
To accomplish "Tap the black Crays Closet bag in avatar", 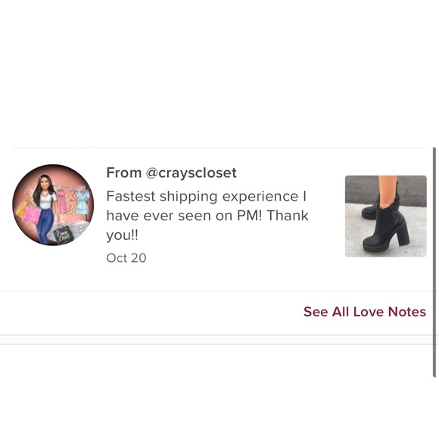I will point(64,234).
